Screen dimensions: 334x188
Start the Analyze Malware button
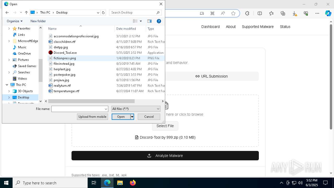[x=165, y=156]
